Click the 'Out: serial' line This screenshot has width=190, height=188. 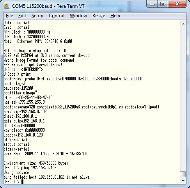[16, 23]
